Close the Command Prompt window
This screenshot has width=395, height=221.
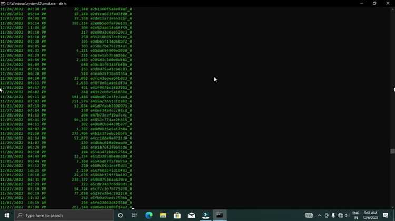[388, 3]
